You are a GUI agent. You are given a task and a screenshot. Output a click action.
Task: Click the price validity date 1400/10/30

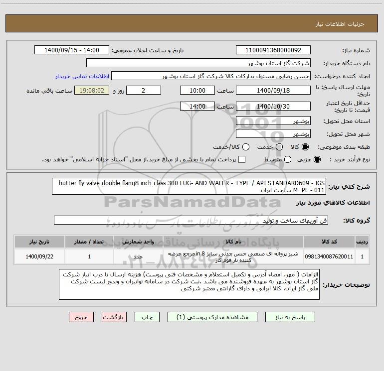point(273,106)
